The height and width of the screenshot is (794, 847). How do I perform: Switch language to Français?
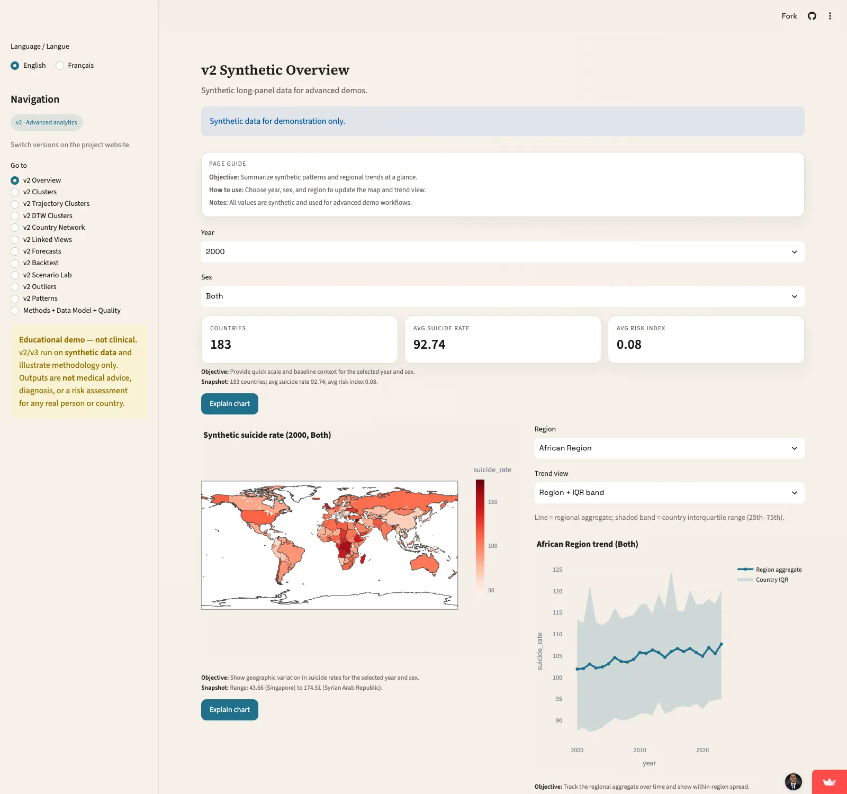(x=75, y=66)
